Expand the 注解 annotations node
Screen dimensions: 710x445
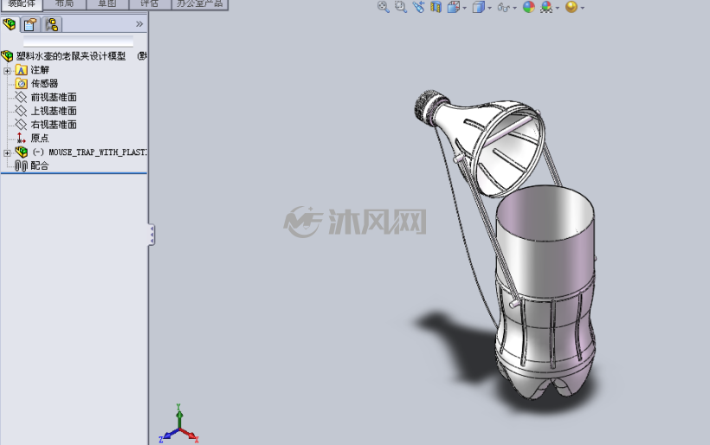pos(7,71)
